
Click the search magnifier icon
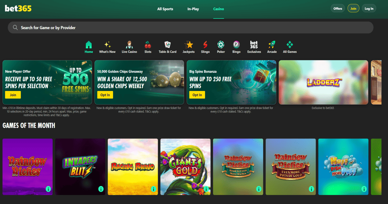15,28
